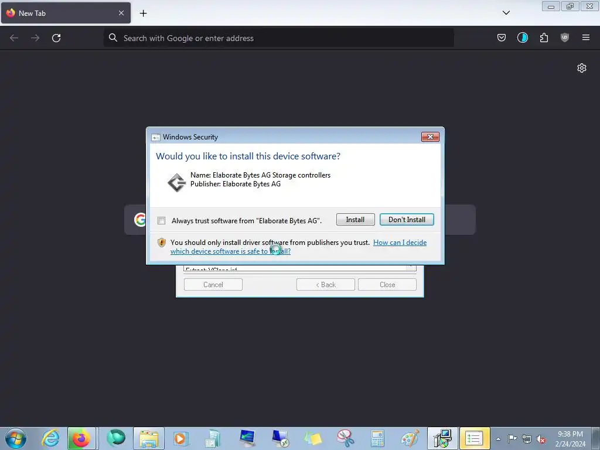600x450 pixels.
Task: Click Back in the installer window
Action: [x=326, y=284]
